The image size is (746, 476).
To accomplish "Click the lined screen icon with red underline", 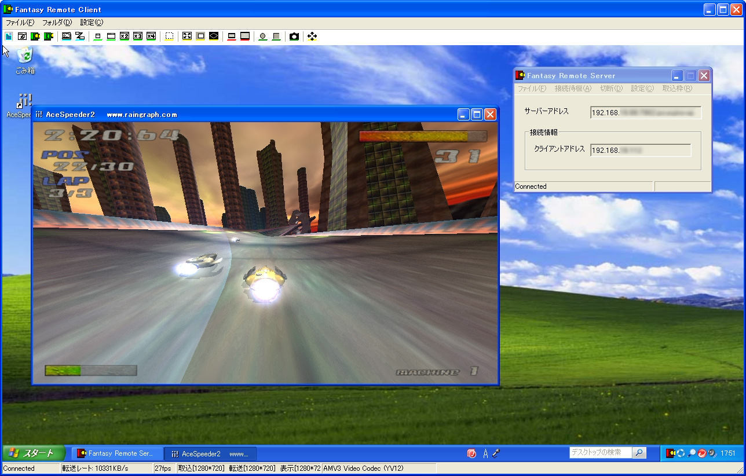I will coord(245,36).
